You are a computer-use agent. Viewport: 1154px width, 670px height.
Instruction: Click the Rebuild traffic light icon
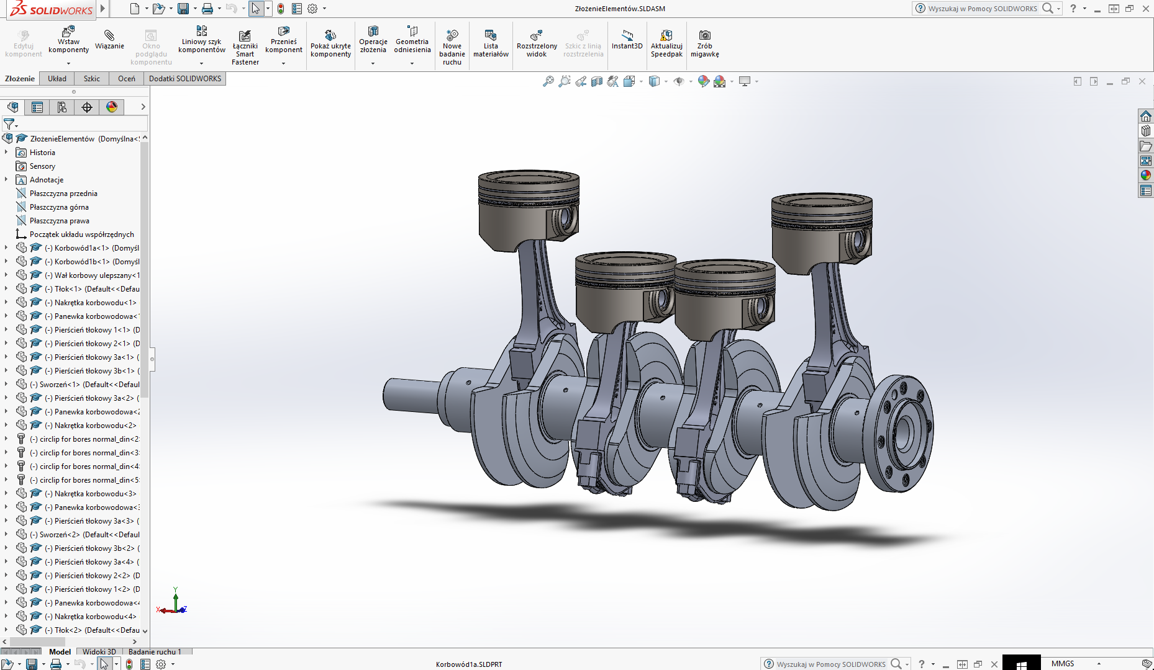click(x=281, y=9)
